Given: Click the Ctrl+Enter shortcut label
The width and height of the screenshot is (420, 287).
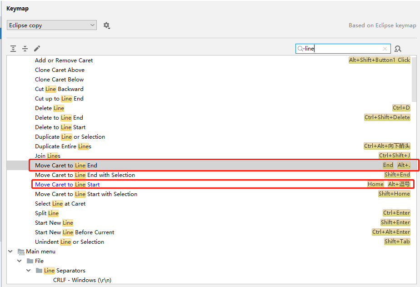Looking at the screenshot, I should point(397,213).
